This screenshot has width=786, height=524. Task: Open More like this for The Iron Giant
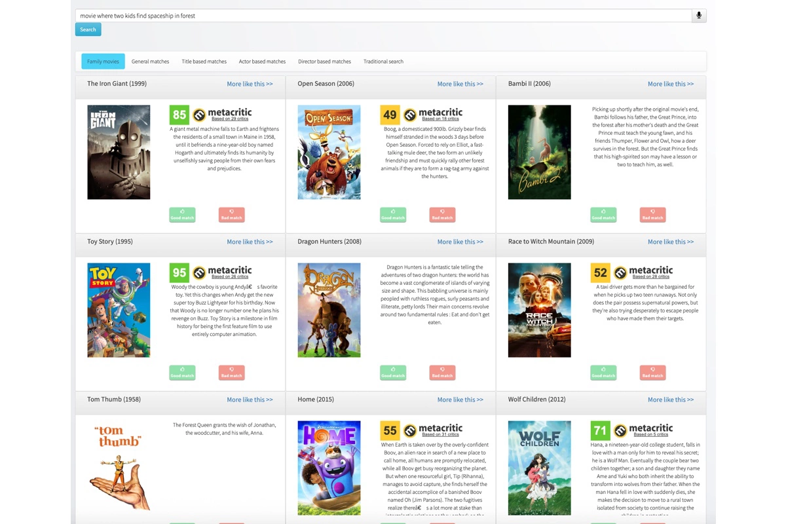250,84
